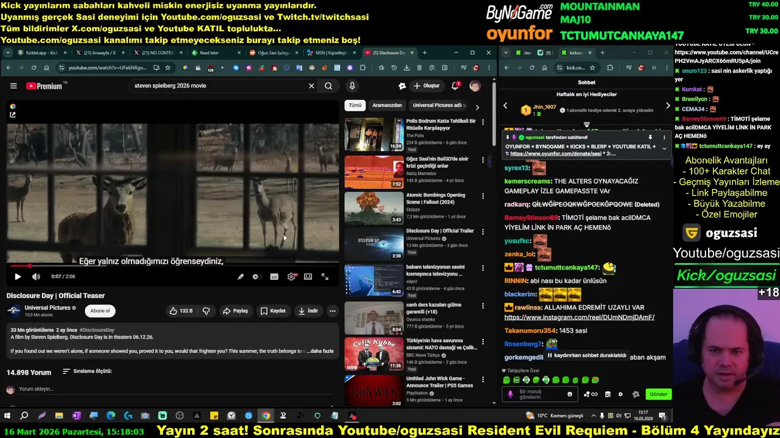Open the tab search chevron in left Chrome
The image size is (780, 438).
click(8, 53)
